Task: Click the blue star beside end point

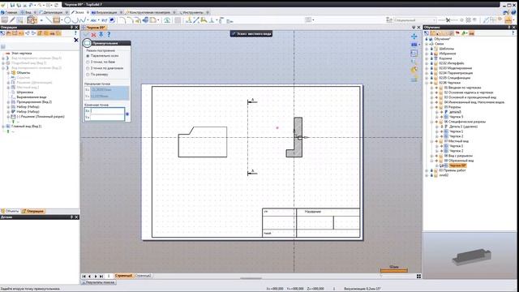Action: (x=127, y=114)
